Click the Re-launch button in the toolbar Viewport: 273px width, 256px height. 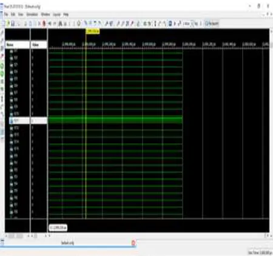[x=212, y=24]
